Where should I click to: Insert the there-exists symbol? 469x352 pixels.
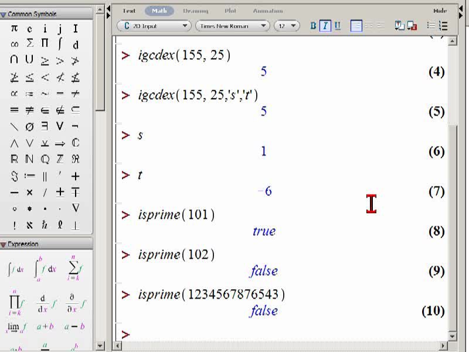click(45, 126)
